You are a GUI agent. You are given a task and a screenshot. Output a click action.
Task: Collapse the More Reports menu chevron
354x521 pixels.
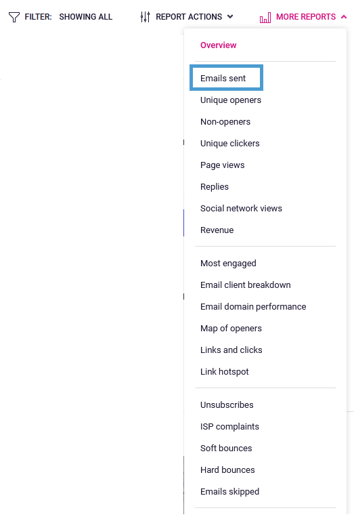tap(344, 17)
